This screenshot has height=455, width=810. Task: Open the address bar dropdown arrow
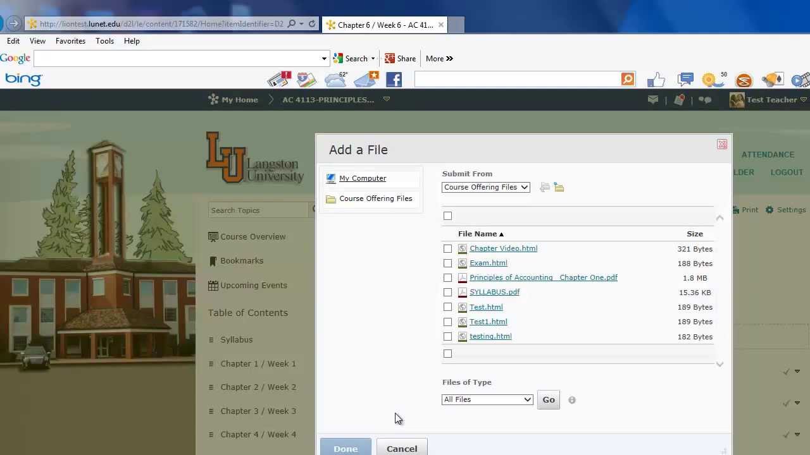pyautogui.click(x=301, y=24)
